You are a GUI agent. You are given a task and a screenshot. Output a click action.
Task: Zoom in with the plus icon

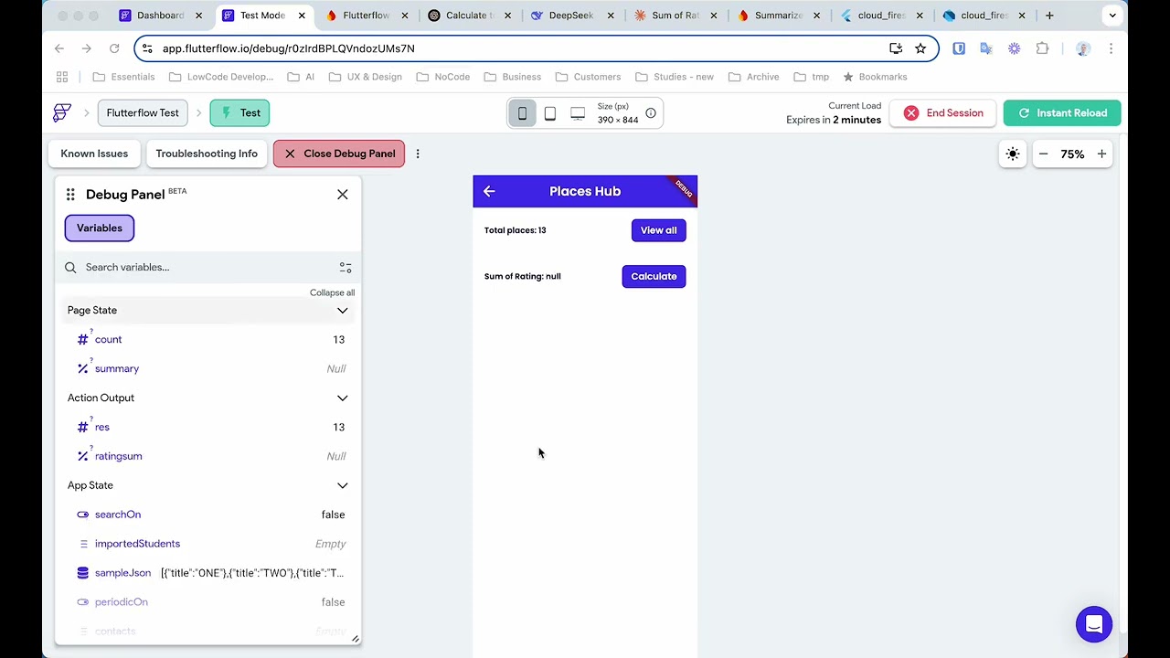pyautogui.click(x=1101, y=154)
